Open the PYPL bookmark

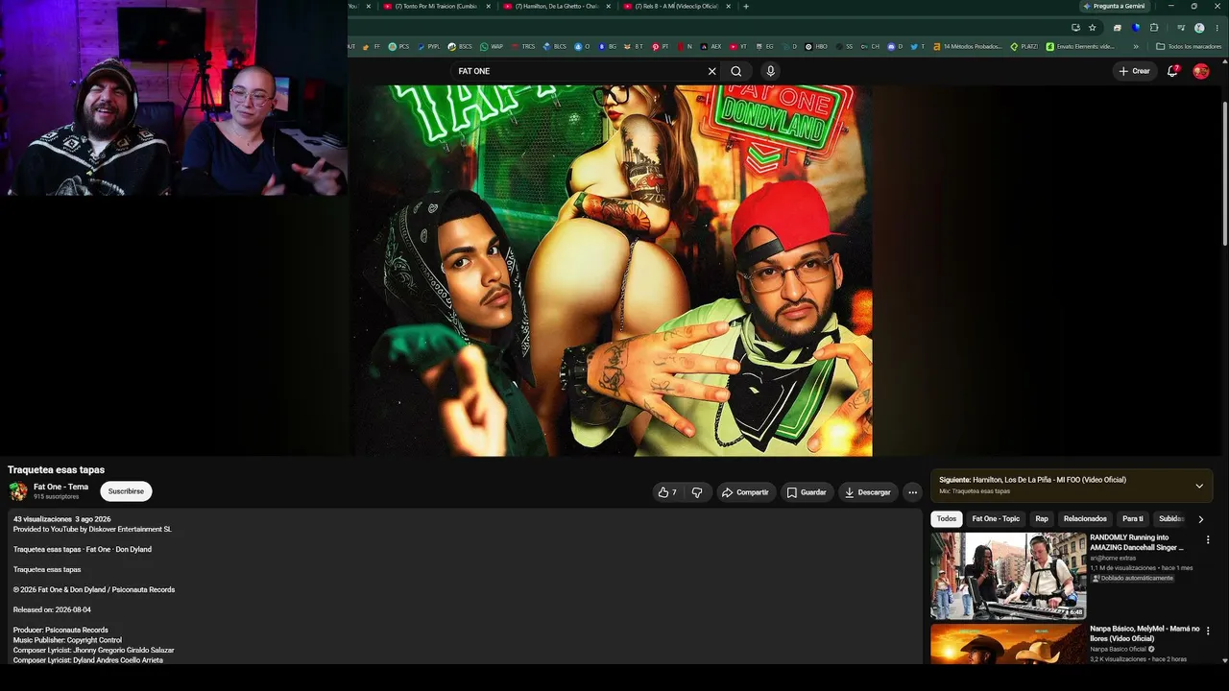click(x=428, y=46)
